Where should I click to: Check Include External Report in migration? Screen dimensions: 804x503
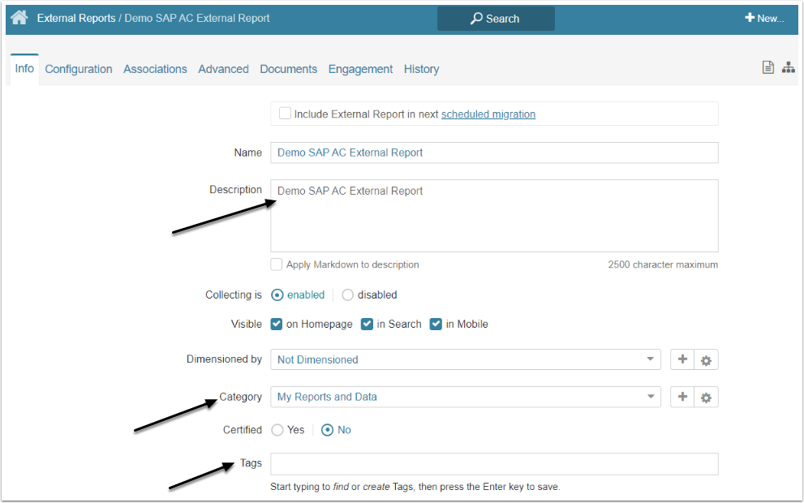285,114
